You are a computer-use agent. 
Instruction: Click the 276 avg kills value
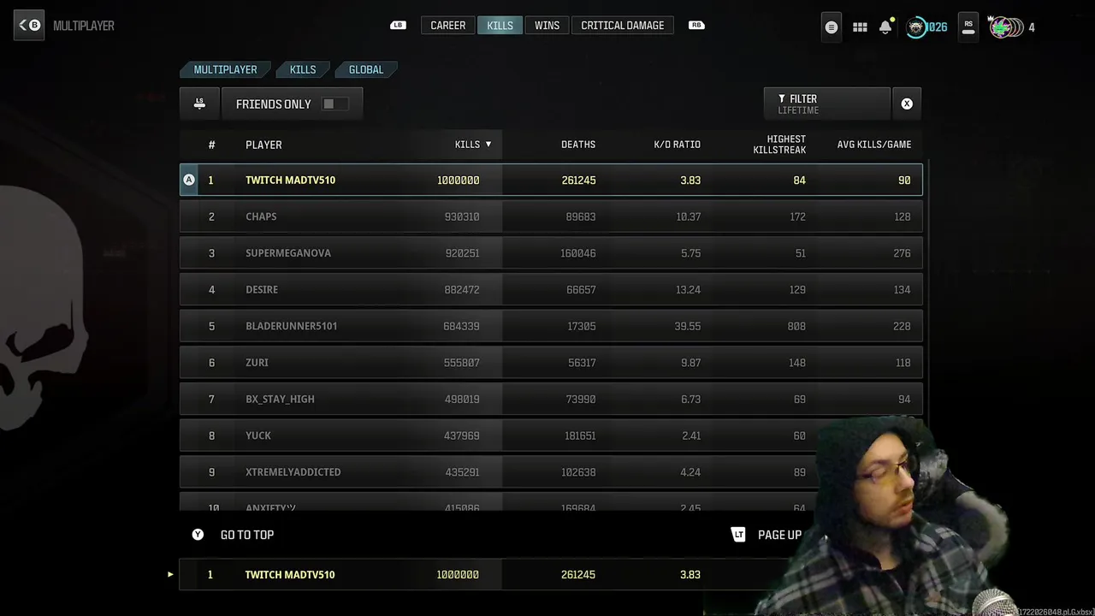point(902,253)
